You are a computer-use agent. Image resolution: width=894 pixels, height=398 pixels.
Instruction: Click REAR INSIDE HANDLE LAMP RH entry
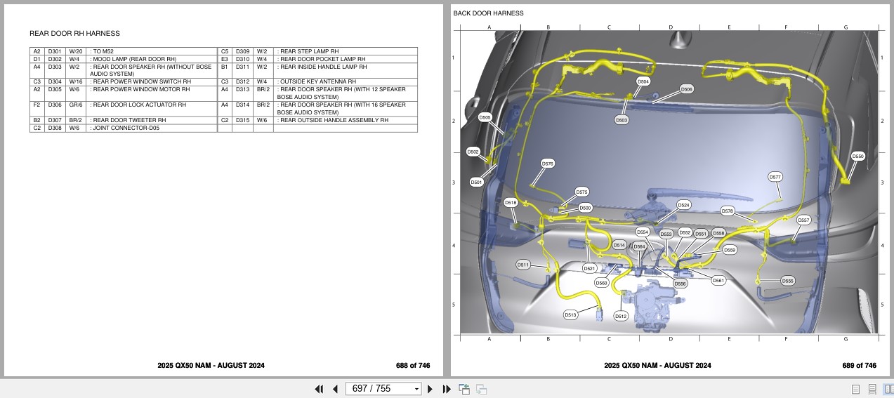click(324, 67)
